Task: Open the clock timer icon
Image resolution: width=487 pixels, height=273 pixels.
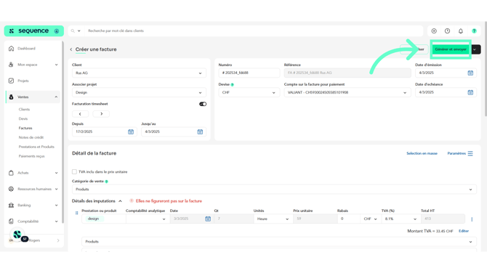Action: [447, 31]
